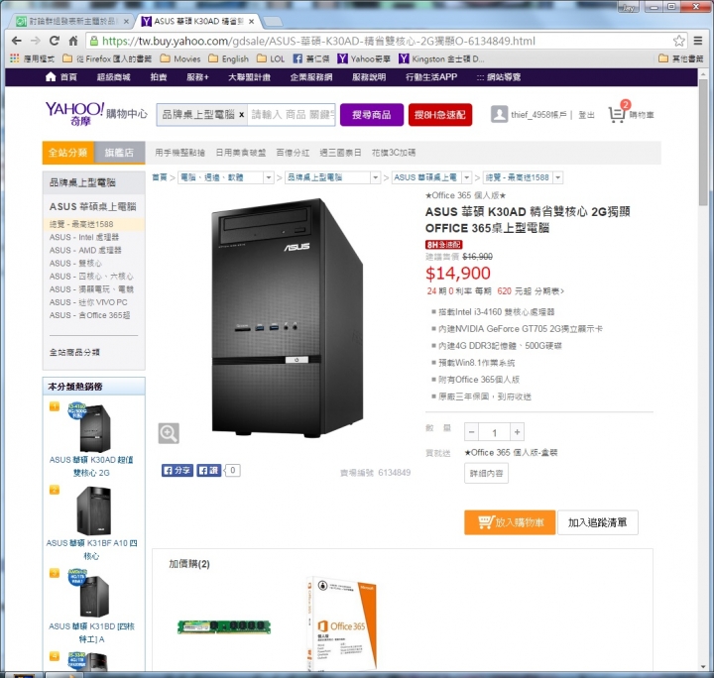The image size is (714, 678).
Task: Reload the page with refresh icon
Action: click(x=55, y=41)
